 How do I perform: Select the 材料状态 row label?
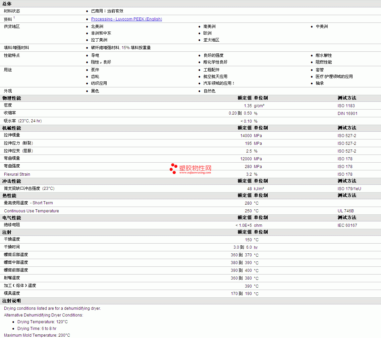(12, 11)
